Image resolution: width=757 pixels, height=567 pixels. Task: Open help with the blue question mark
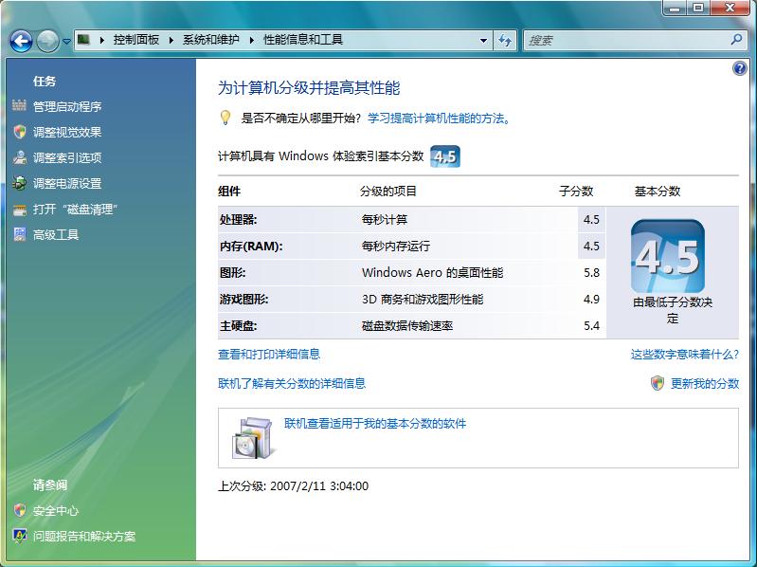coord(740,68)
